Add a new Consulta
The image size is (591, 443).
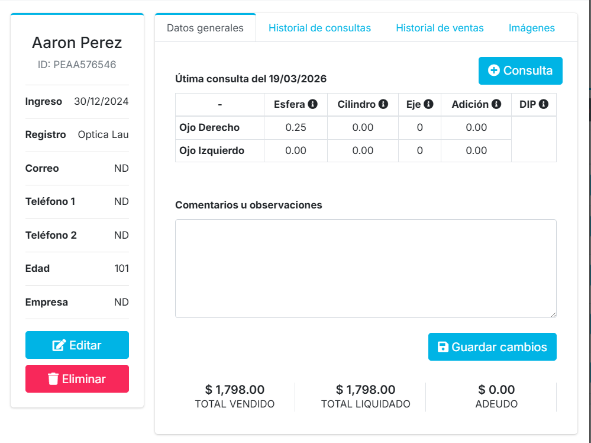click(521, 70)
